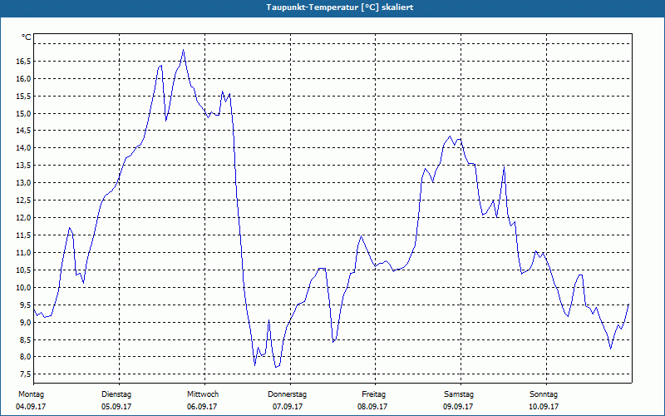Select the 16,5 y-axis value
Image resolution: width=665 pixels, height=416 pixels.
23,62
